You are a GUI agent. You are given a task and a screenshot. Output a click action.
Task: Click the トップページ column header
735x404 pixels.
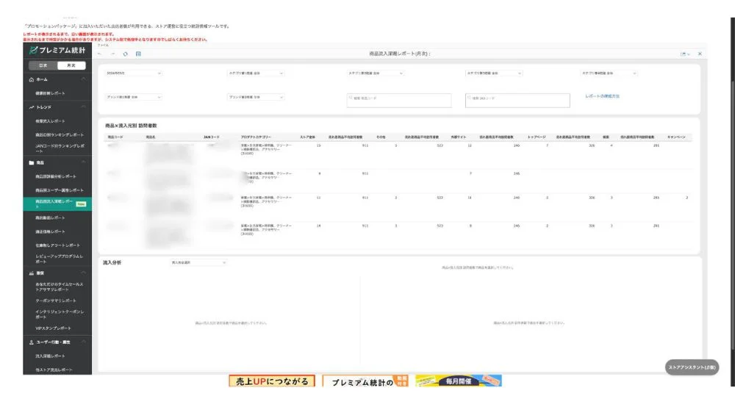[x=537, y=137]
